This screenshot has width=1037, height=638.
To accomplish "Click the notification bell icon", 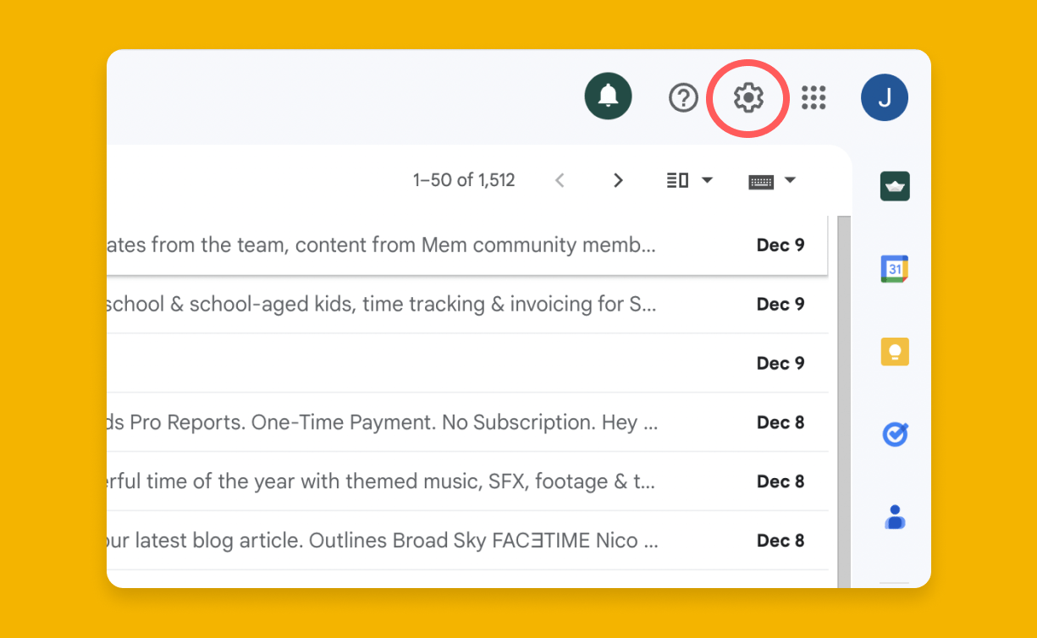I will tap(608, 96).
